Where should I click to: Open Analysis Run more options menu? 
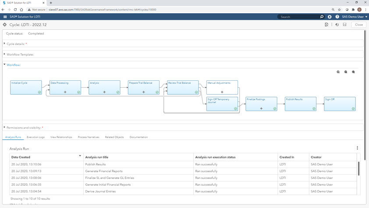357,148
